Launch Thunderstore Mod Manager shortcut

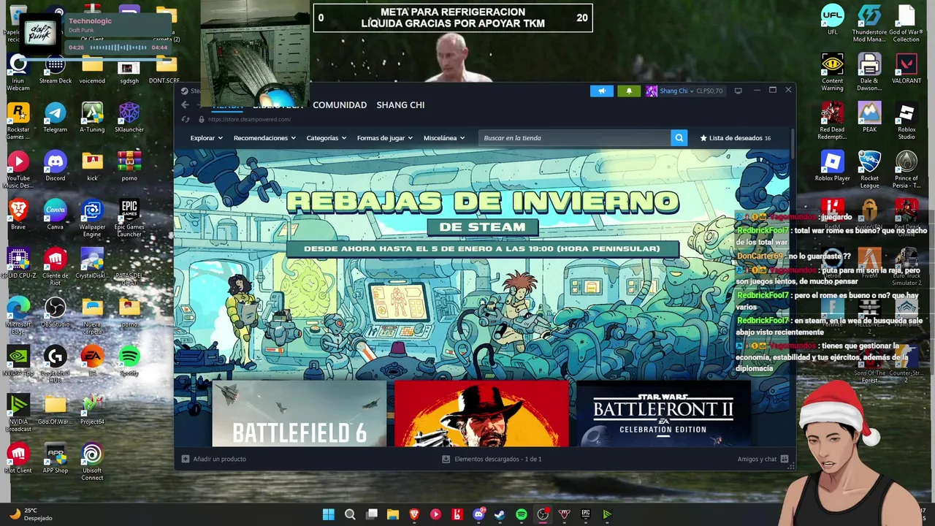tap(869, 23)
